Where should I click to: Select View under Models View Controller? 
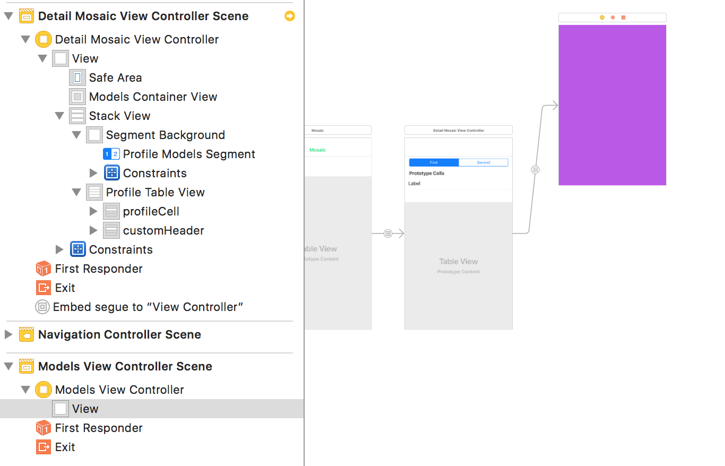click(x=85, y=409)
